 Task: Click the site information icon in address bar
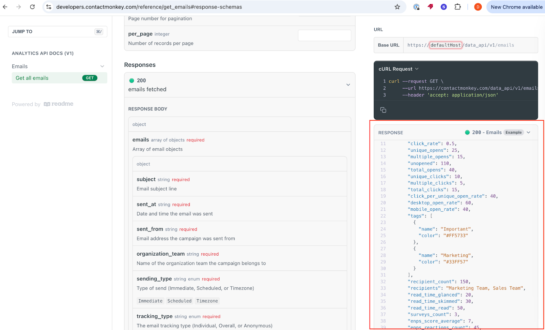pos(49,7)
